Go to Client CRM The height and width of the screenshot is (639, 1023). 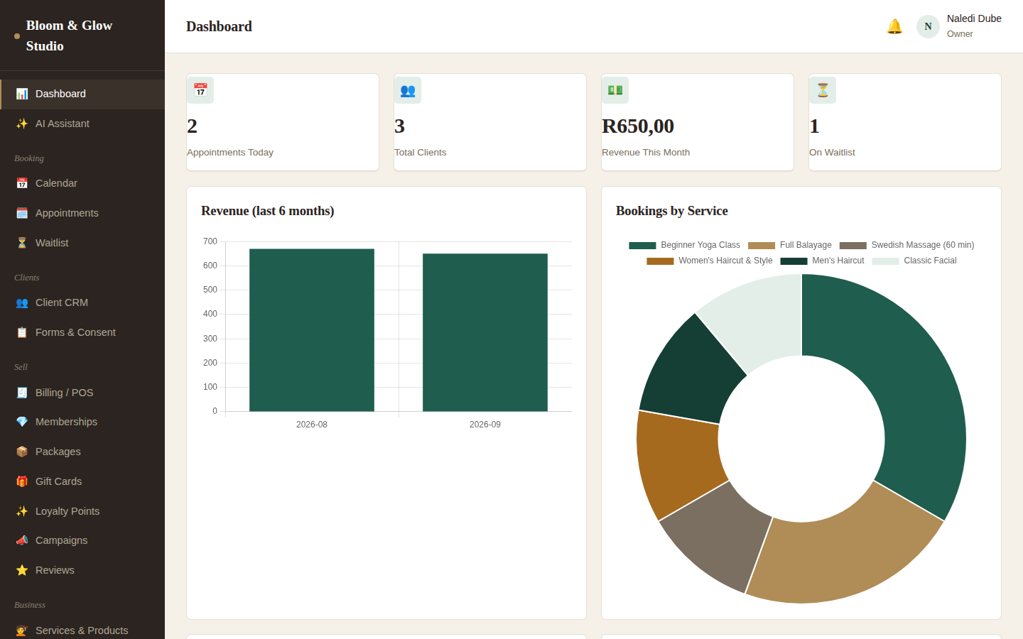pos(82,302)
